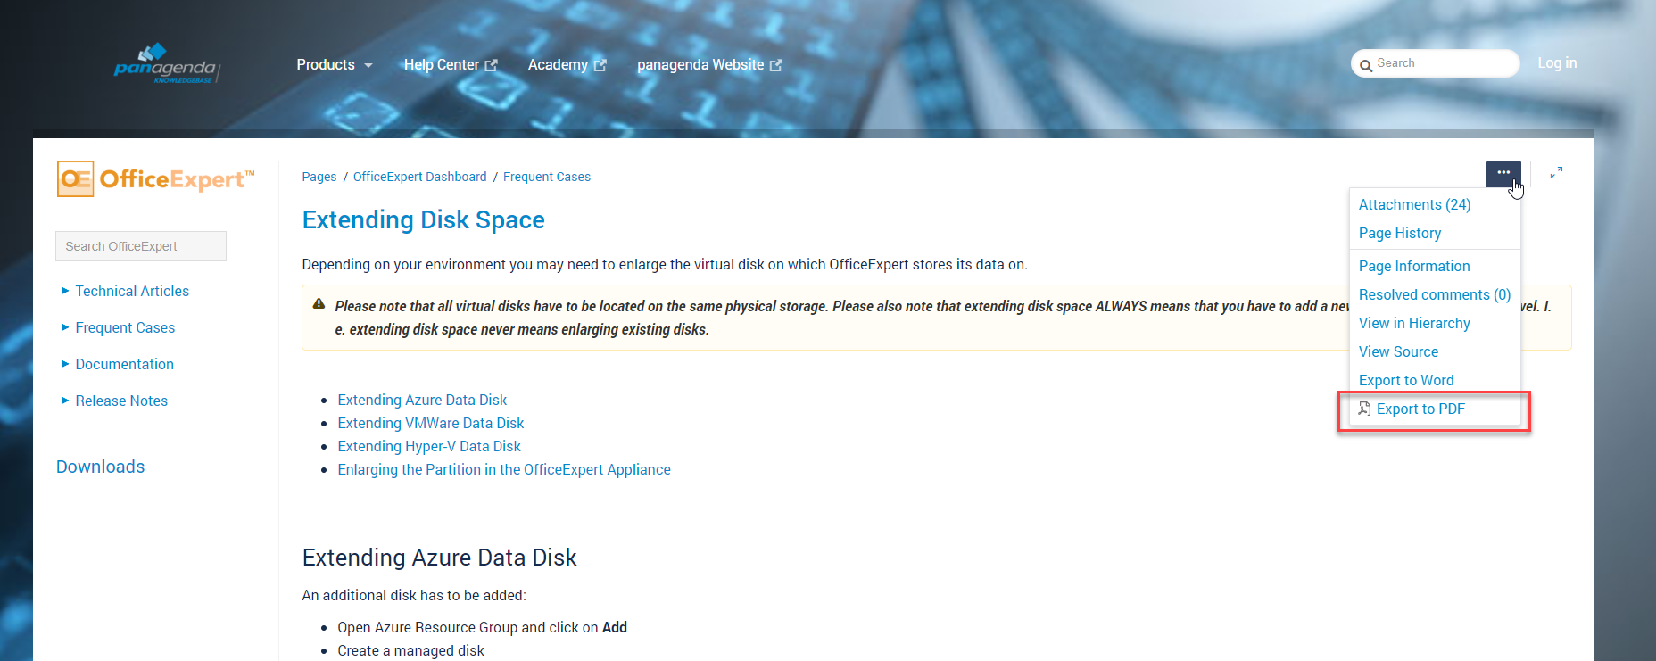
Task: Open Documentation in sidebar
Action: point(124,364)
